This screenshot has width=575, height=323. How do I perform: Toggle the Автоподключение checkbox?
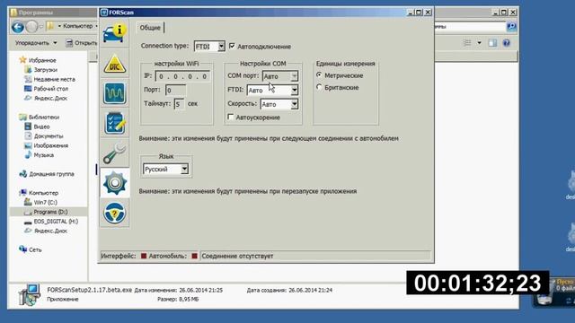[232, 46]
